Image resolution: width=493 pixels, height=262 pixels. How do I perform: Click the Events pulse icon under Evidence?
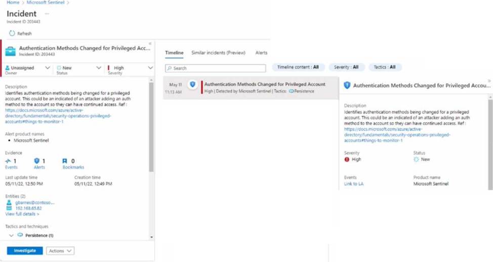coord(8,161)
